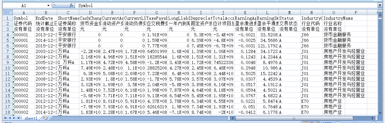Select row 18 header
385x123 pixels.
tap(7, 112)
